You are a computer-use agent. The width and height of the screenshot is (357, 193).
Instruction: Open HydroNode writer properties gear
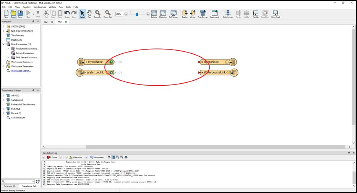click(x=227, y=62)
